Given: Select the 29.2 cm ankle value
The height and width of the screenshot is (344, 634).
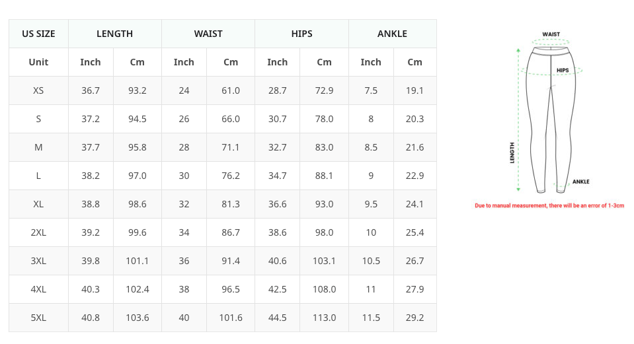Looking at the screenshot, I should pyautogui.click(x=415, y=318).
